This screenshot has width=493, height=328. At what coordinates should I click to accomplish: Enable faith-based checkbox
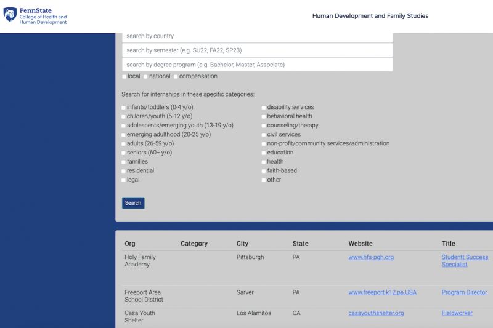click(264, 171)
